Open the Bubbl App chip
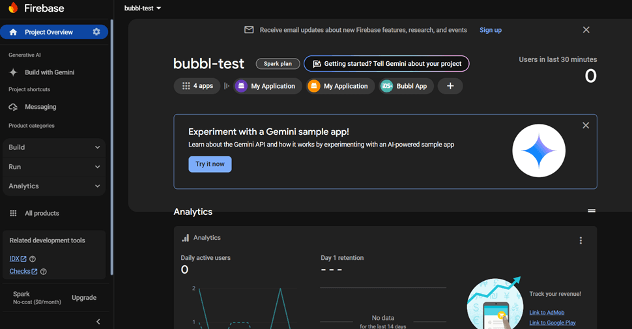This screenshot has height=329, width=632. (x=406, y=86)
